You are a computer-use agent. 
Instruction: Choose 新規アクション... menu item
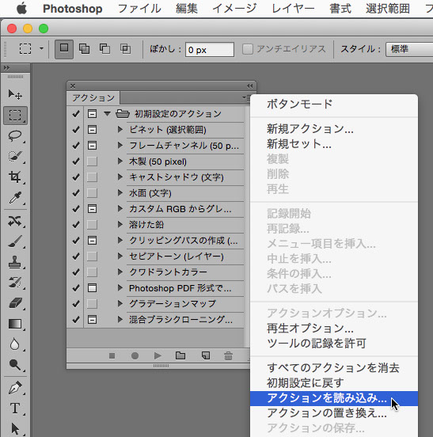click(334, 129)
